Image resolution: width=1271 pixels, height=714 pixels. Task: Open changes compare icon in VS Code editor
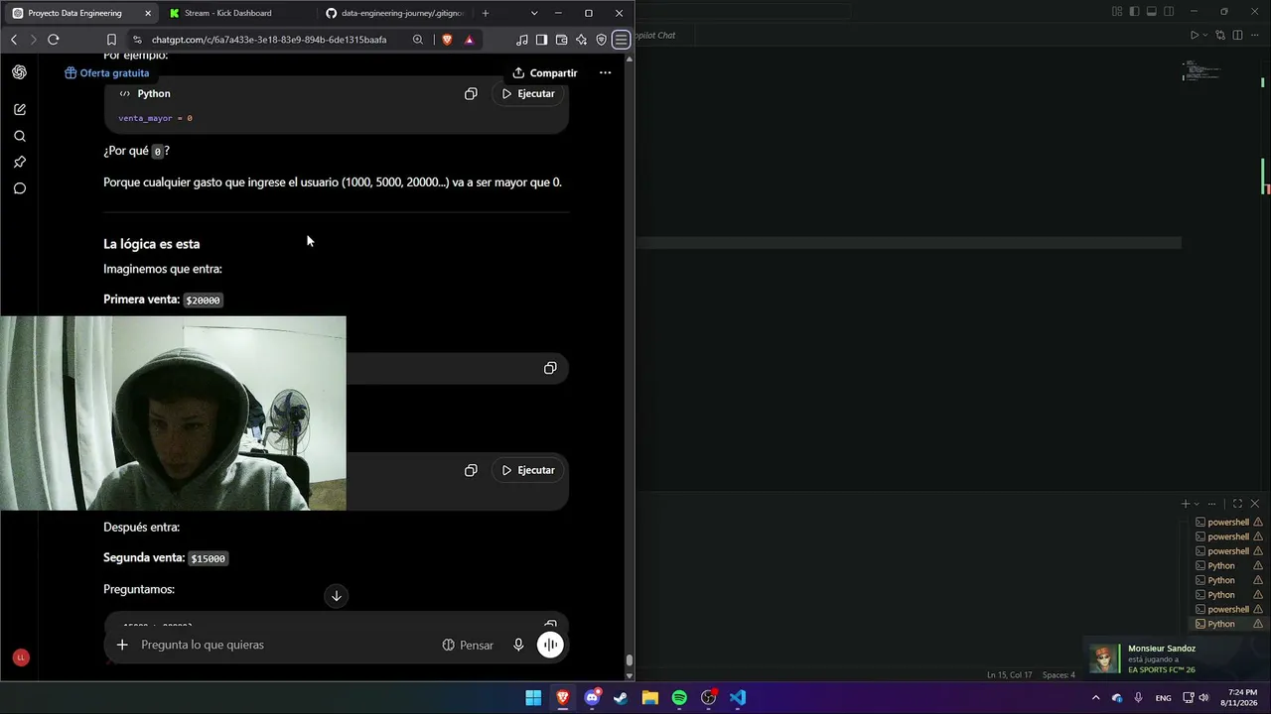(x=1220, y=35)
